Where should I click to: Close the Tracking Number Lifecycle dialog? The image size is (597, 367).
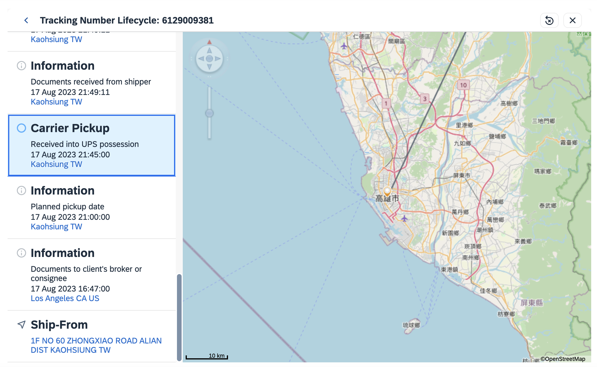572,20
